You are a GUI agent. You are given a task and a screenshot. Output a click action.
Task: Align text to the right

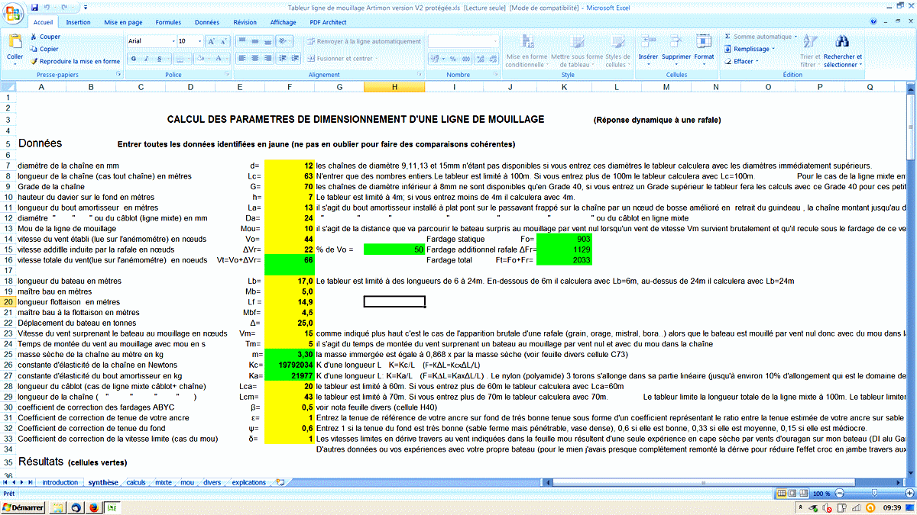point(269,58)
